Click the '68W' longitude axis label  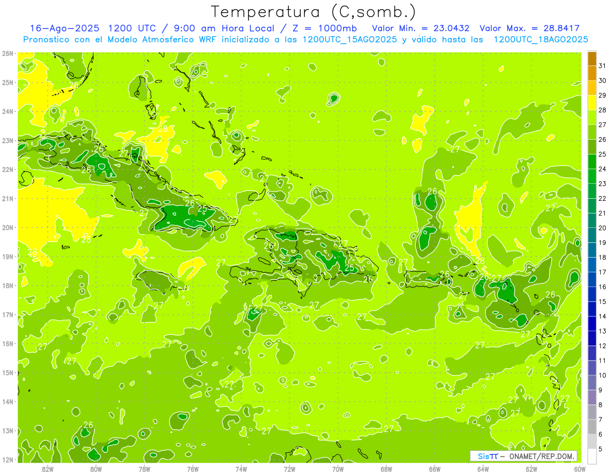click(386, 468)
